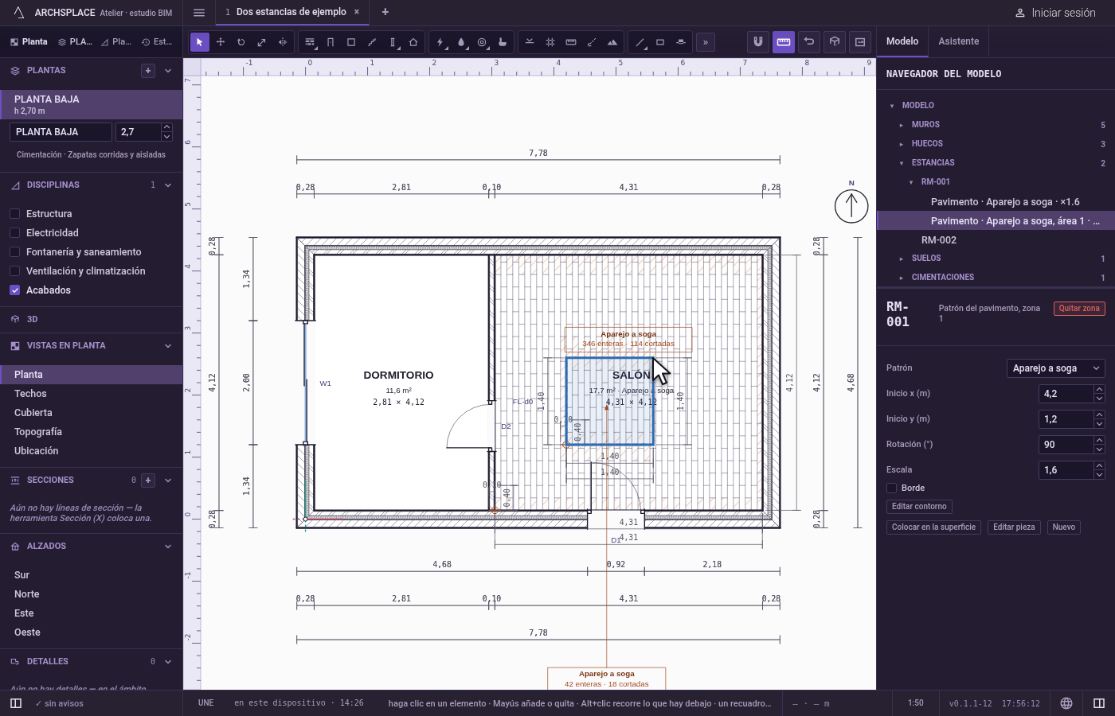Select the Rotate tool in toolbar
Screen dimensions: 1115x716
[x=241, y=42]
